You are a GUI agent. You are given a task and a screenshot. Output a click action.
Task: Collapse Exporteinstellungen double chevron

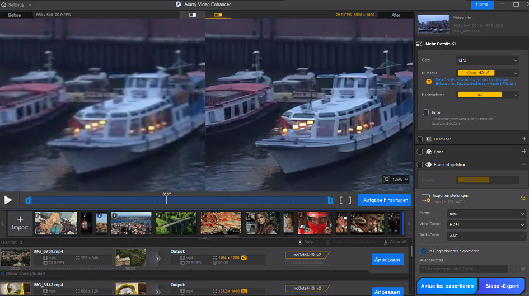523,198
